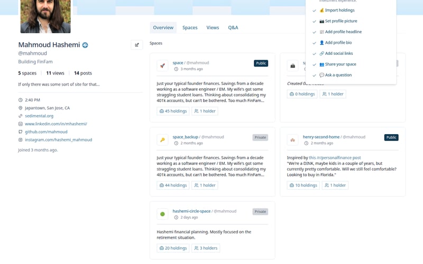Click the Public badge on henry-second-home card
Viewport: 423px width, 264px height.
click(x=391, y=137)
